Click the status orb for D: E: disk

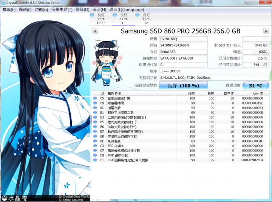click(92, 15)
